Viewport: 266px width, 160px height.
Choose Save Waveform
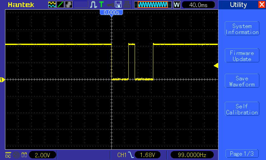(242, 81)
